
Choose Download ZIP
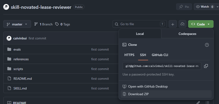(x=166, y=94)
